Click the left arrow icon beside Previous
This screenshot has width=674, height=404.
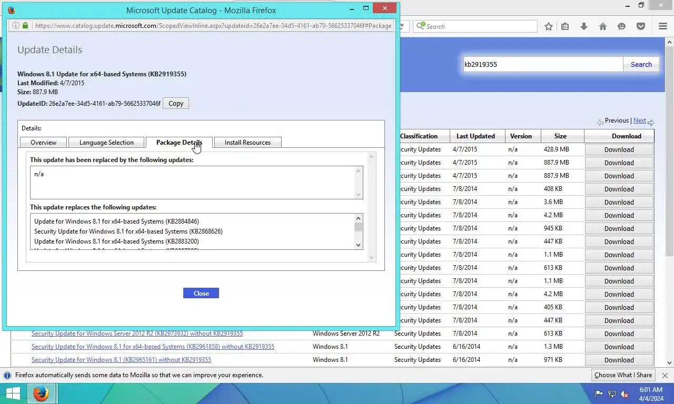click(600, 122)
